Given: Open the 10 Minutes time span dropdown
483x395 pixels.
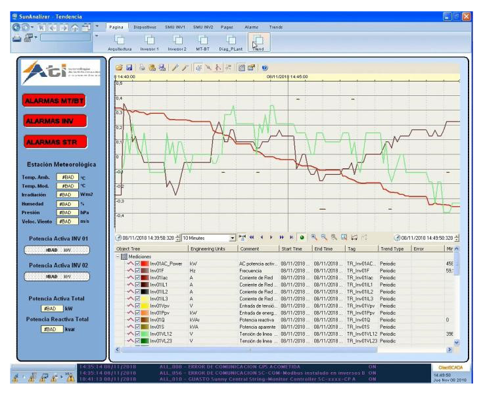Looking at the screenshot, I should point(232,238).
